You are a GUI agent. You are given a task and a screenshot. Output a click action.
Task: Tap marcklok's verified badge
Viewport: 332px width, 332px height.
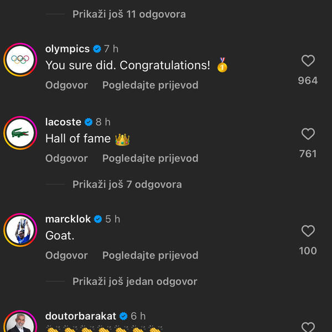pos(98,219)
